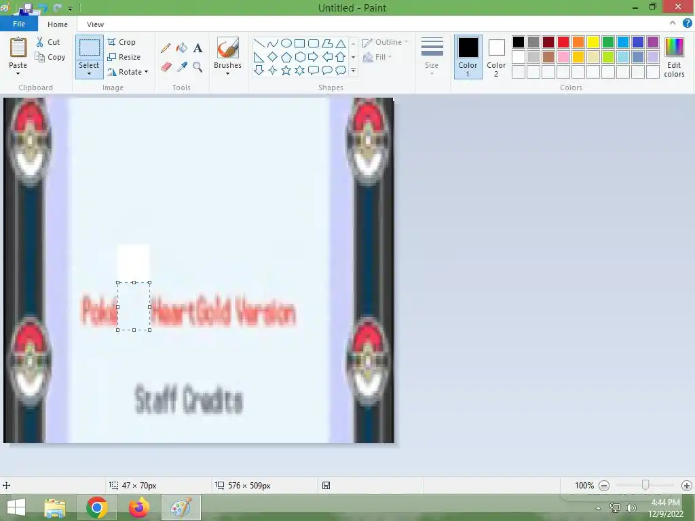695x521 pixels.
Task: Open Google Chrome from the taskbar
Action: point(97,507)
